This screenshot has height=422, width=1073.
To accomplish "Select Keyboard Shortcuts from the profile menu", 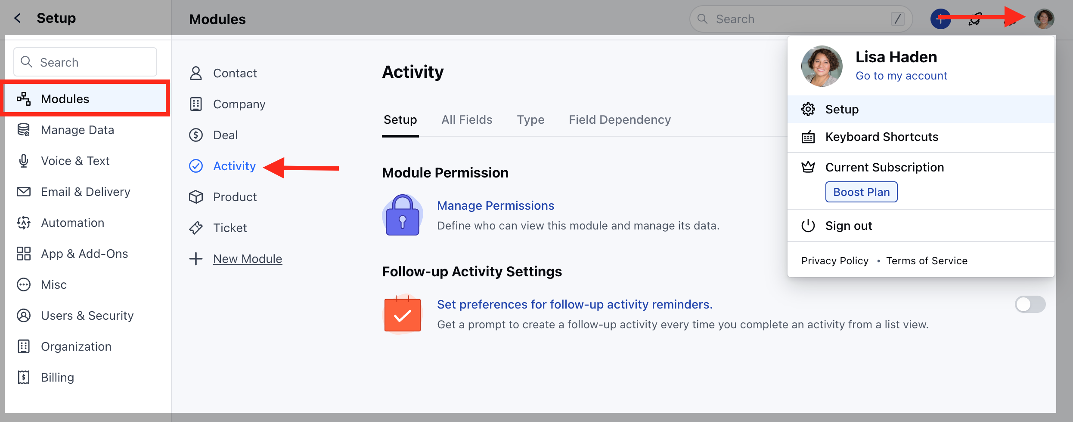I will pos(881,137).
